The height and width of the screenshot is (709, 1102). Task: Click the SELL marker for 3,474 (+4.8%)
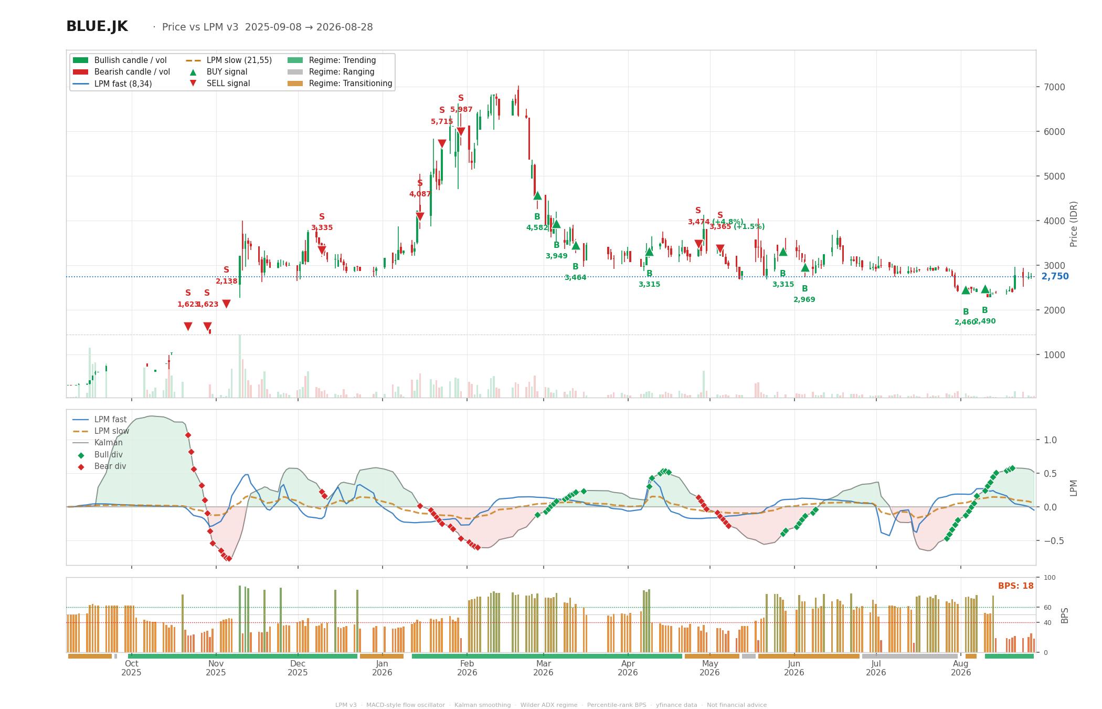[x=698, y=244]
